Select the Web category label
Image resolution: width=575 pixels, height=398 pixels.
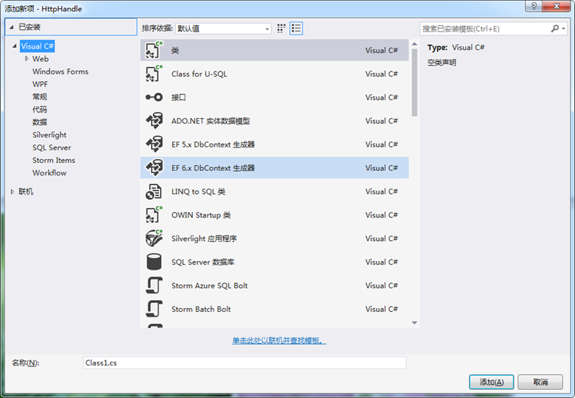(40, 59)
